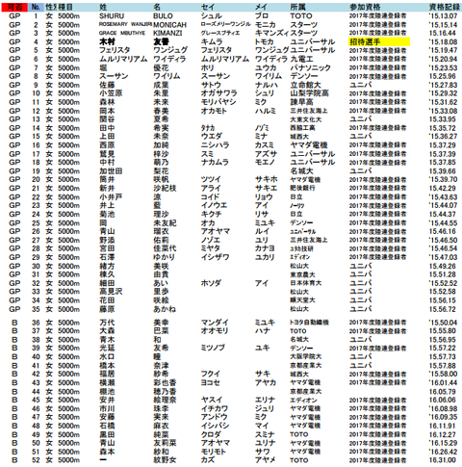Click the reading イシバシ
Image resolution: width=462 pixels, height=467 pixels.
tap(215, 426)
